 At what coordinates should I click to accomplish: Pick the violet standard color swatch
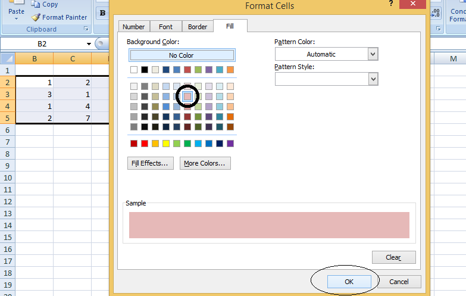(x=230, y=144)
